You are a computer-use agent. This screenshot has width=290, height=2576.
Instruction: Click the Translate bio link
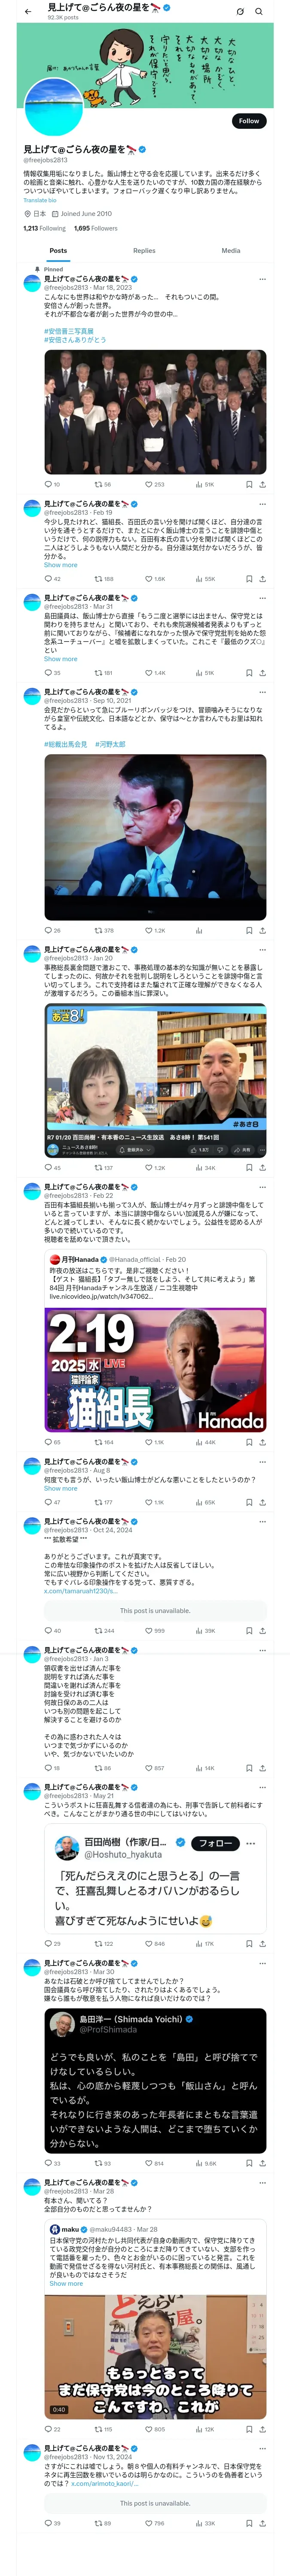40,200
